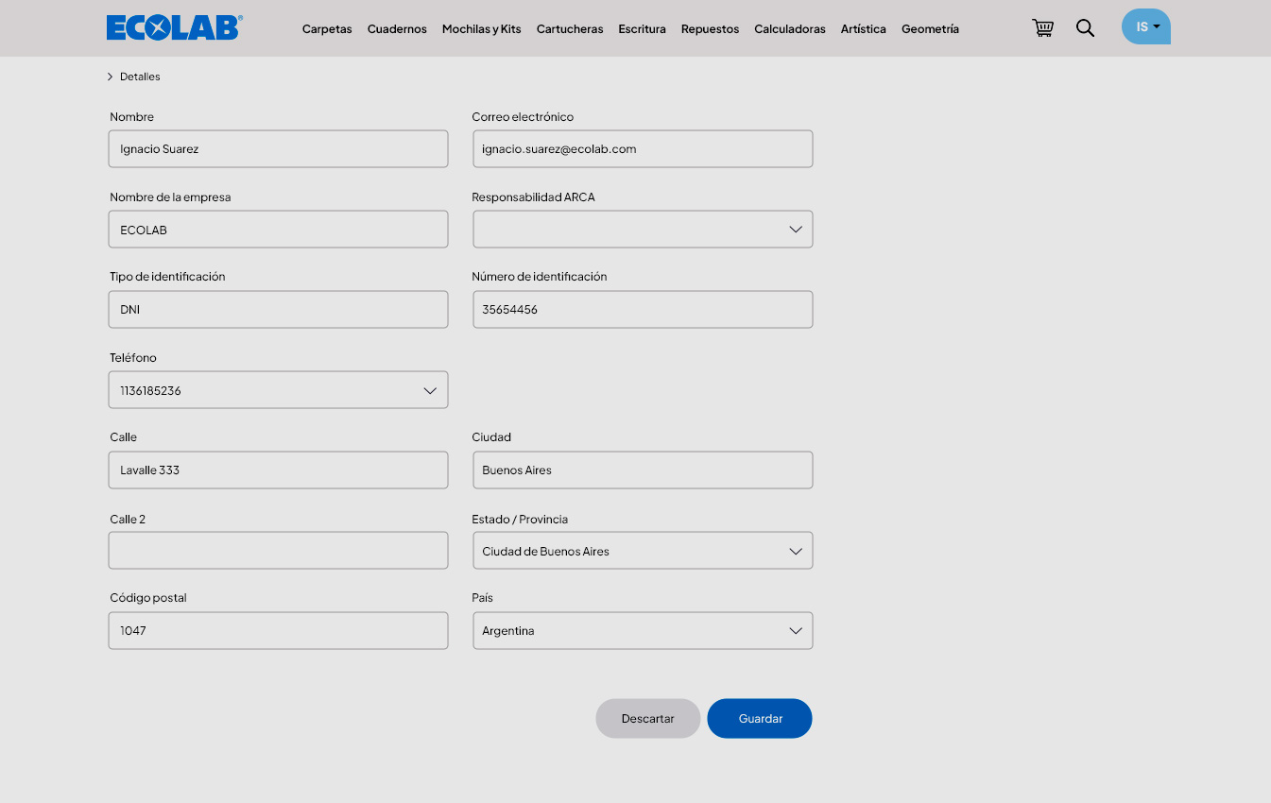This screenshot has height=803, width=1271.
Task: Click into the Nombre field
Action: click(278, 149)
